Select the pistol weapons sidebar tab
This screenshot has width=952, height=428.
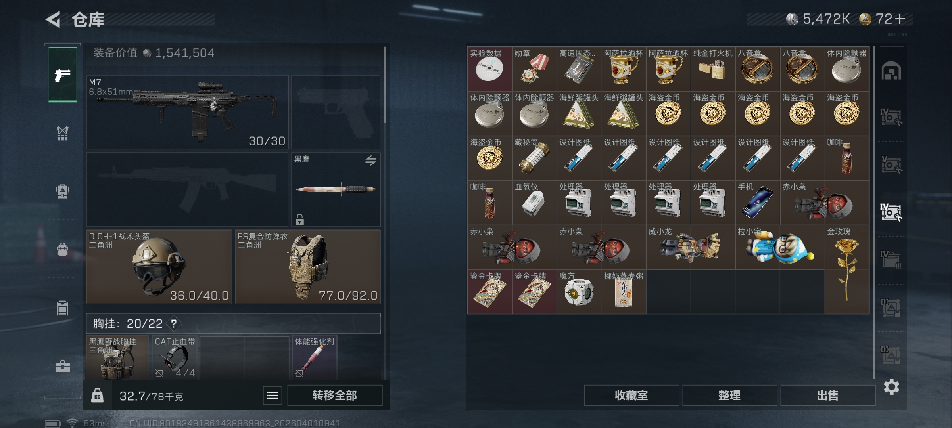(x=63, y=75)
